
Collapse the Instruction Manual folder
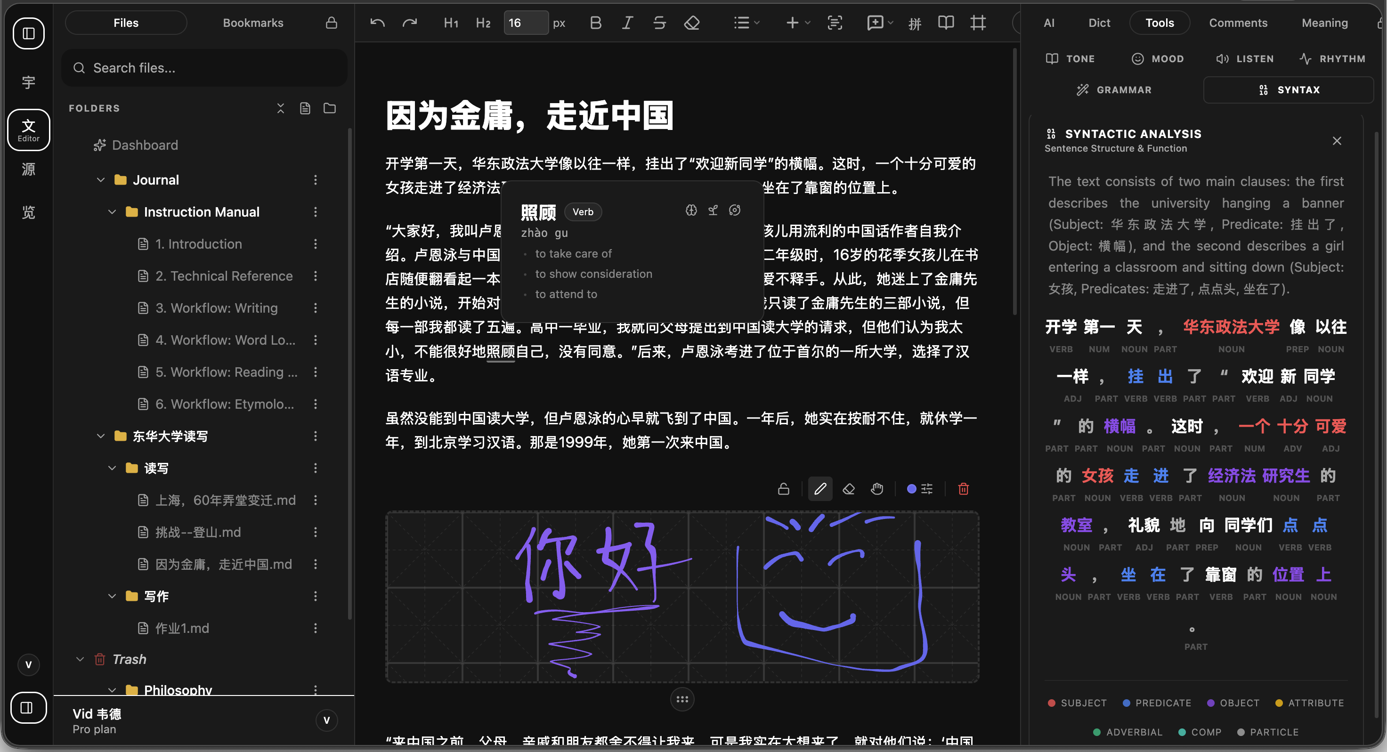113,211
